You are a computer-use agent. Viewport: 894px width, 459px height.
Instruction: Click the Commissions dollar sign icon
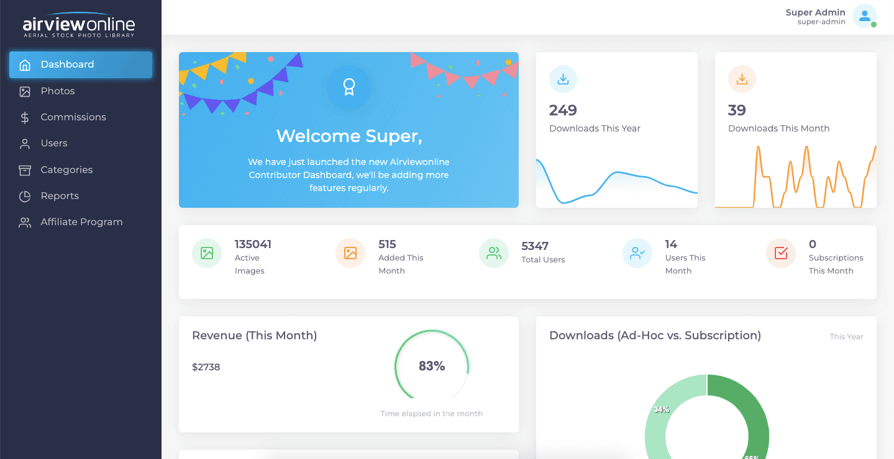tap(24, 117)
